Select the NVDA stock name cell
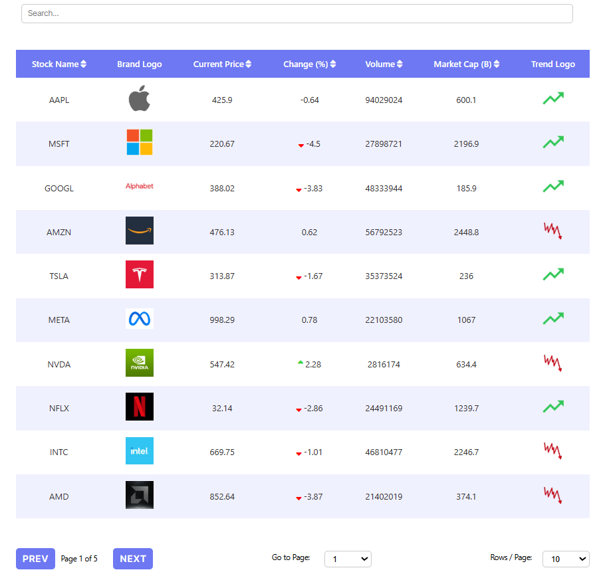This screenshot has width=597, height=582. pos(59,365)
